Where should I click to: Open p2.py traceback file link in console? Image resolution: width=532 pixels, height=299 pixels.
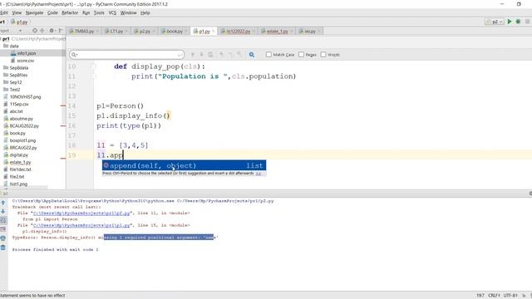click(x=81, y=213)
